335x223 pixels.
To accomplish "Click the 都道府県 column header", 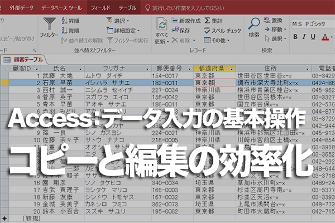I will (214, 69).
